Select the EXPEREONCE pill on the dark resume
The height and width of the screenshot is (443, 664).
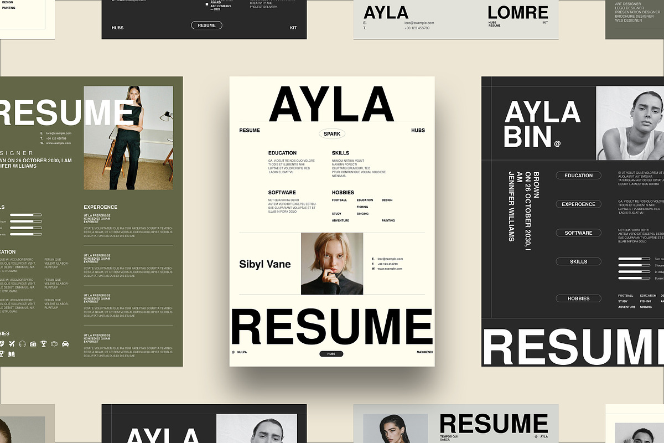click(x=578, y=204)
